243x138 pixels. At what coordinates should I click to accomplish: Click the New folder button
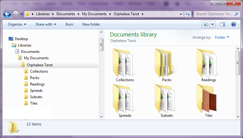pos(91,24)
